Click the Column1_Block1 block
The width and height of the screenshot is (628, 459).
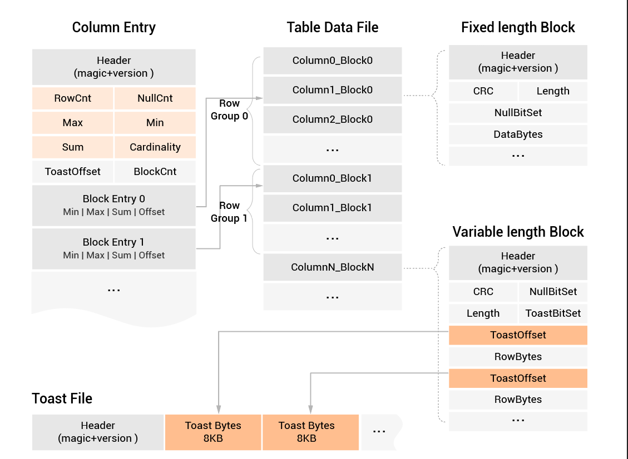point(333,208)
